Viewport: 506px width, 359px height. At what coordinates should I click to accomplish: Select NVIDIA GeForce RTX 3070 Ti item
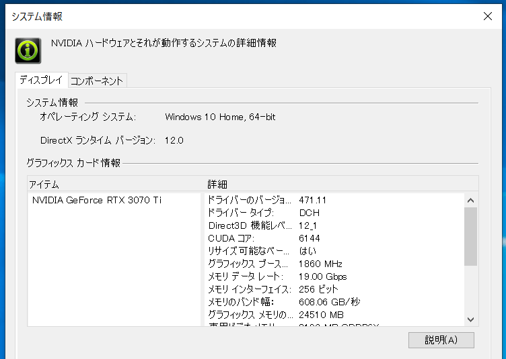point(97,200)
